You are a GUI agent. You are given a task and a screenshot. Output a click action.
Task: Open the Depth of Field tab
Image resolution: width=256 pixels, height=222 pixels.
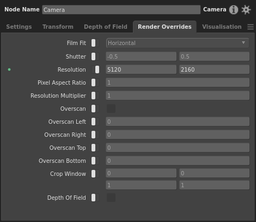tap(106, 27)
